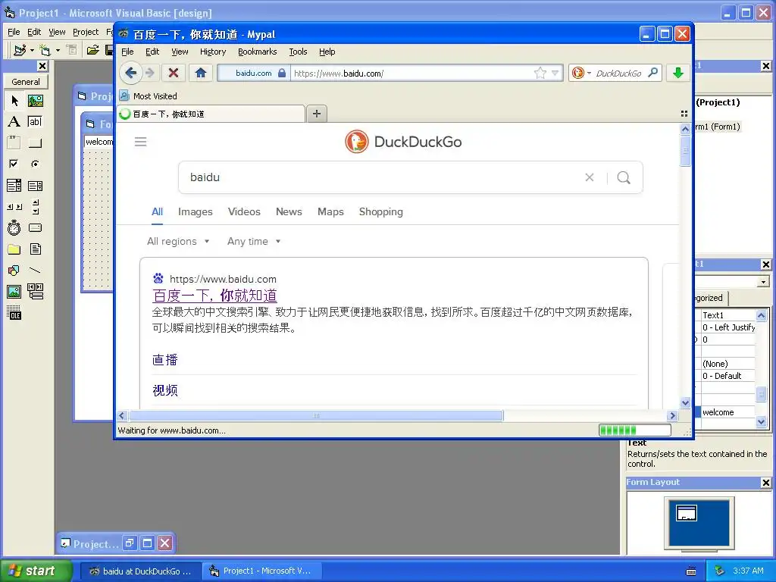The image size is (776, 582).
Task: Open the Add Form dropdown arrow
Action: (58, 50)
